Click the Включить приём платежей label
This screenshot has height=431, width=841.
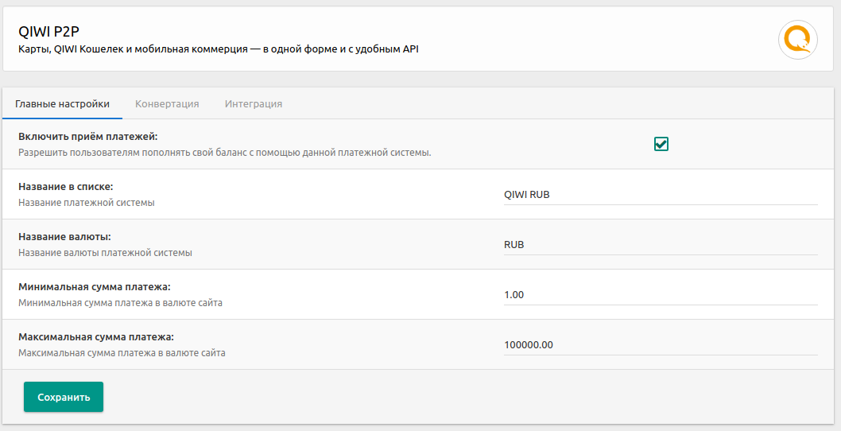point(88,137)
